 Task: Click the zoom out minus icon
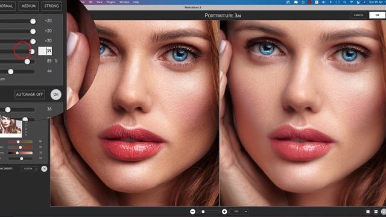(x=192, y=212)
